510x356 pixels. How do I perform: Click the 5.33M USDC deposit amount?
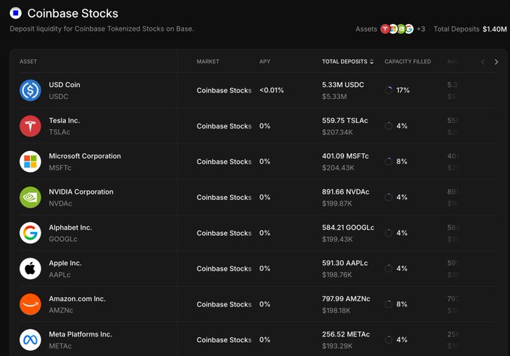coord(343,85)
